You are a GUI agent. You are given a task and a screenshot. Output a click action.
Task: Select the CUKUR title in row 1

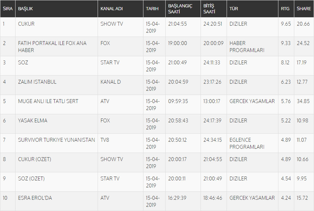(26, 24)
